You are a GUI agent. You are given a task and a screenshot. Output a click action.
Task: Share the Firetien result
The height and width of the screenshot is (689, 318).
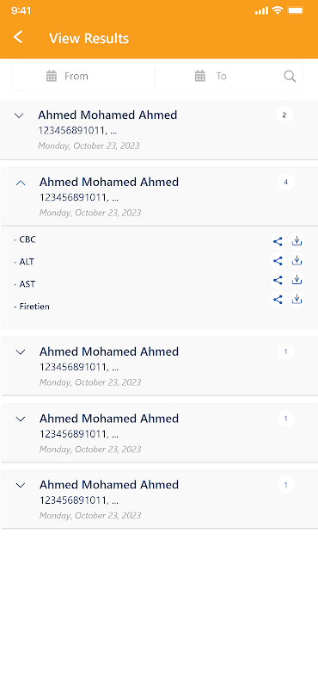coord(278,300)
